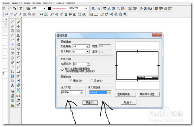Click the linear dimension icon
The height and width of the screenshot is (127, 194).
point(41,14)
